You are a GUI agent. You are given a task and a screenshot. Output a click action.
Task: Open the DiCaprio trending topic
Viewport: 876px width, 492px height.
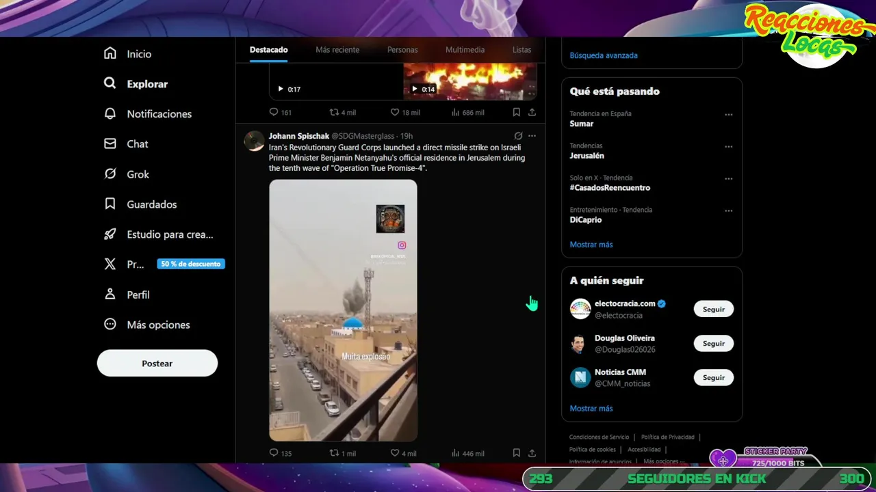click(x=586, y=220)
